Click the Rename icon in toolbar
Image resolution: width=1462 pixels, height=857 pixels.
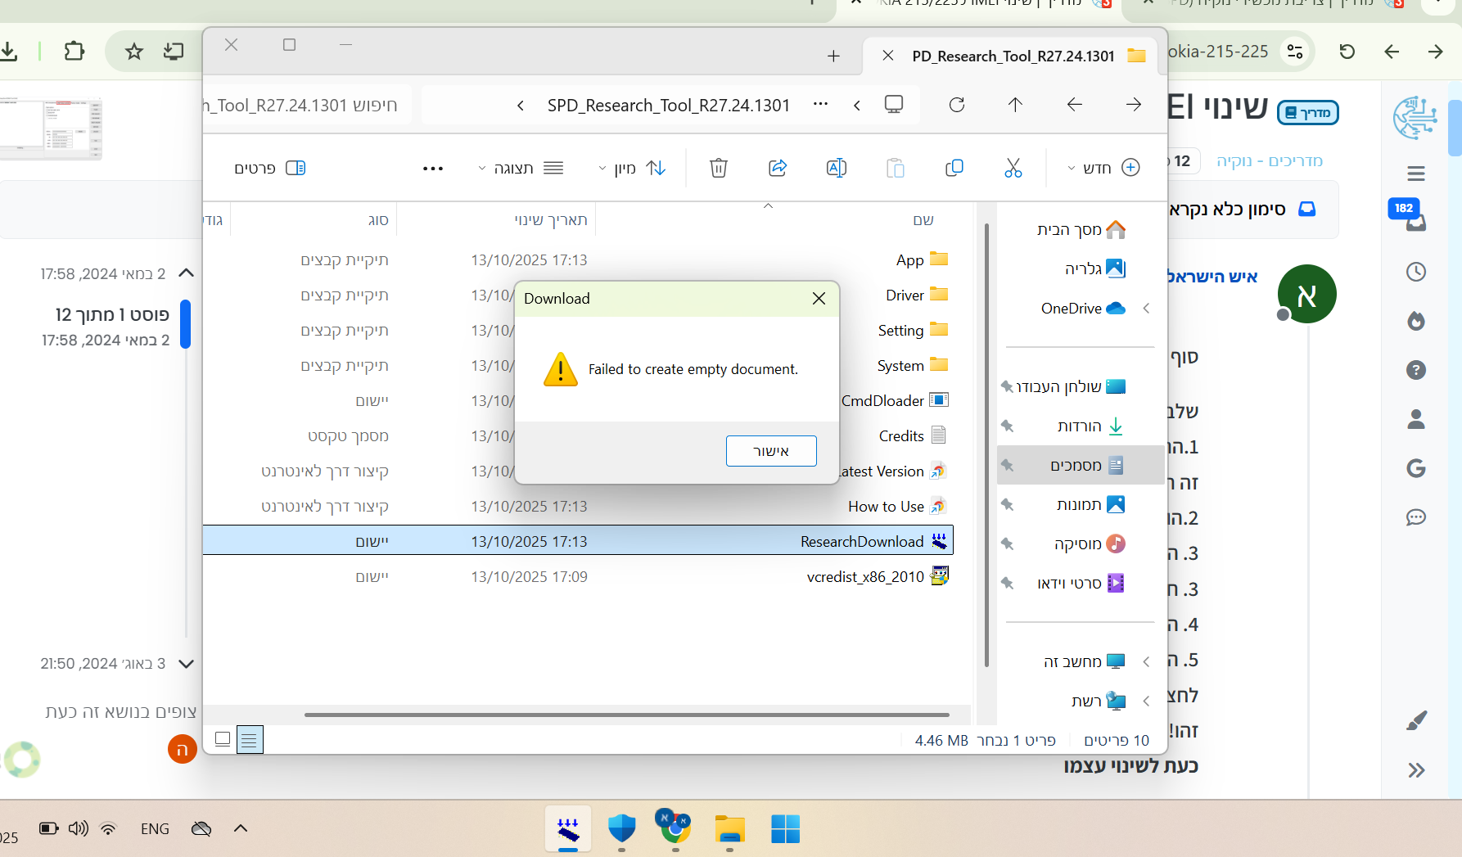point(836,168)
